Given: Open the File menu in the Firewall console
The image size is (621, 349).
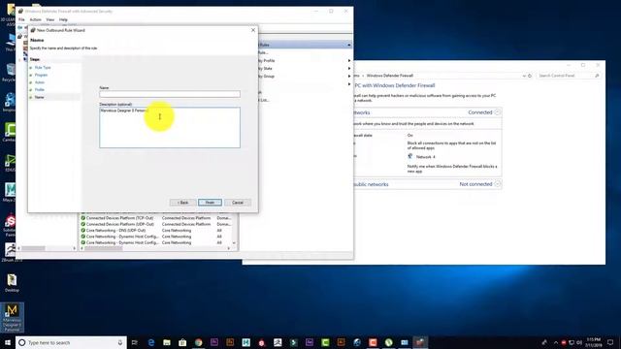Looking at the screenshot, I should (x=21, y=19).
